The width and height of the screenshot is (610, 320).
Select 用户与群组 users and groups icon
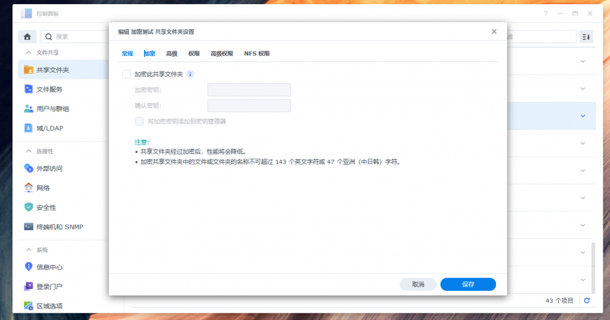click(x=29, y=109)
